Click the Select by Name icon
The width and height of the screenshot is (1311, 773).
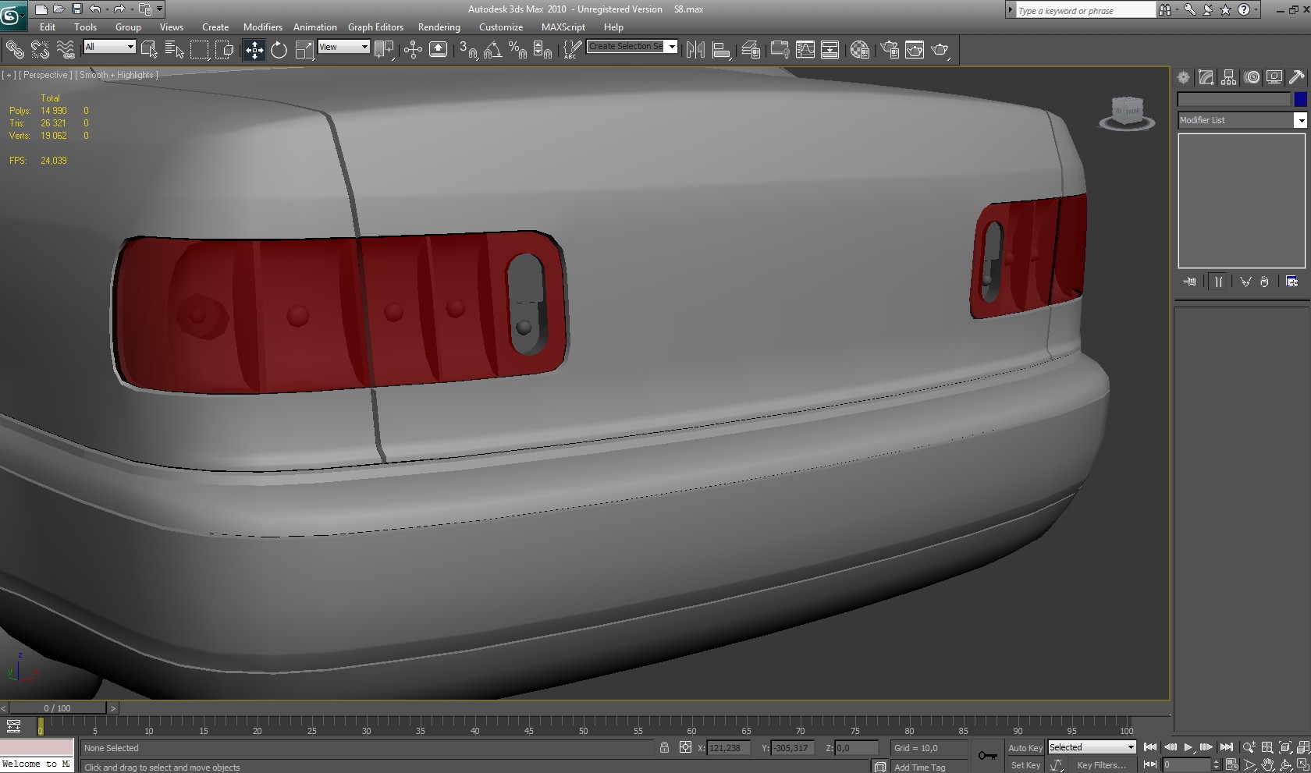(x=174, y=51)
